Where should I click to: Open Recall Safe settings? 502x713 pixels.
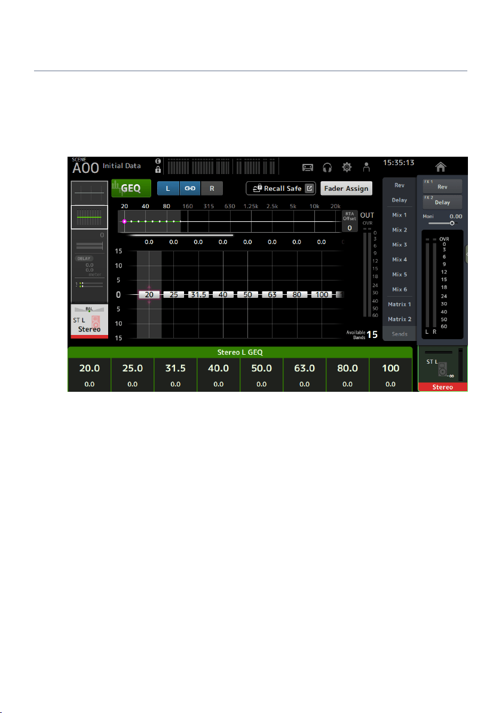[x=281, y=188]
